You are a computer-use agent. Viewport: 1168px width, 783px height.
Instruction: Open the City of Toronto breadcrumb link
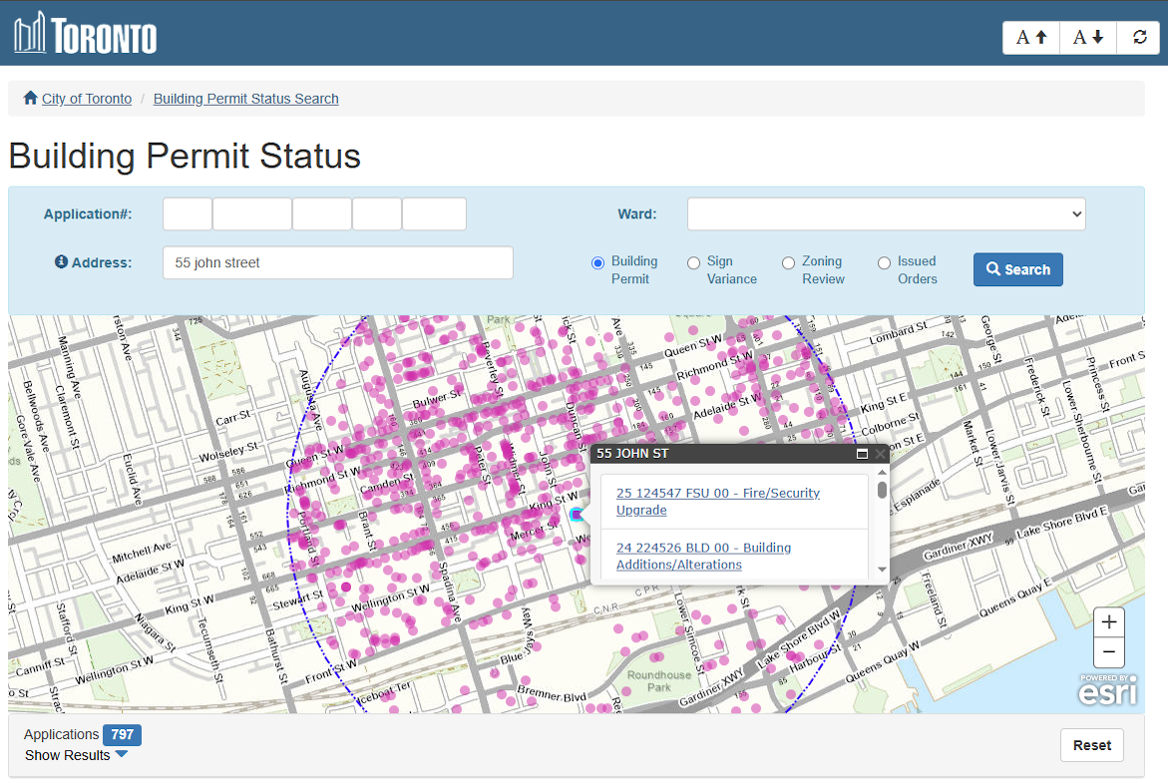pyautogui.click(x=87, y=98)
